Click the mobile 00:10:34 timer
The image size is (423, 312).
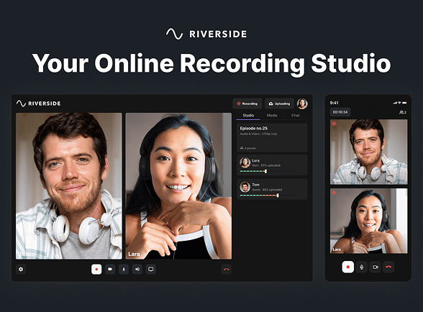point(340,112)
